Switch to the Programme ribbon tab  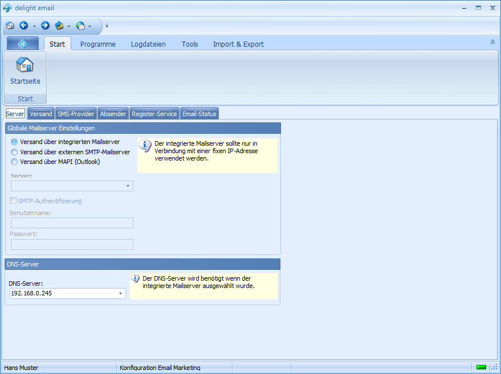pyautogui.click(x=97, y=44)
